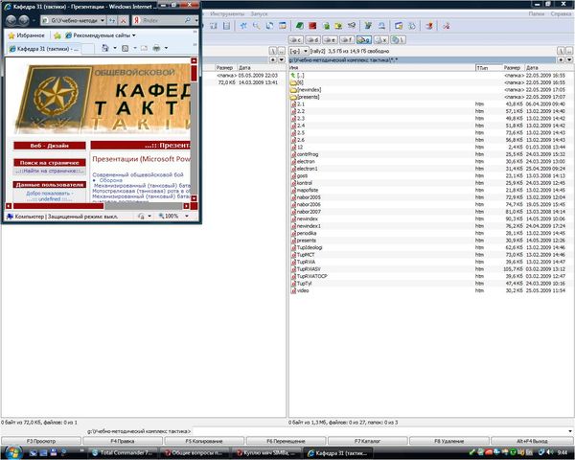Click IE Stop red X button
This screenshot has width=575, height=460.
point(124,20)
